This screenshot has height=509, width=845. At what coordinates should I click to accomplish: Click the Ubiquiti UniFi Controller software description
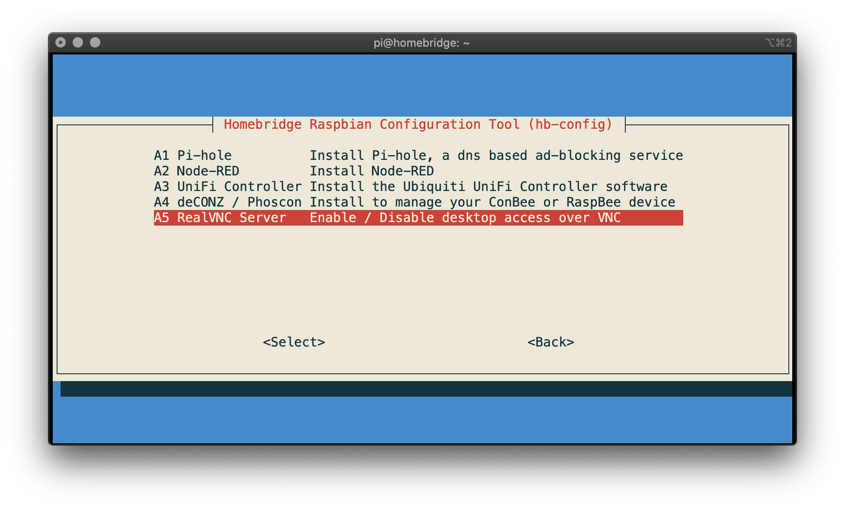pyautogui.click(x=489, y=187)
